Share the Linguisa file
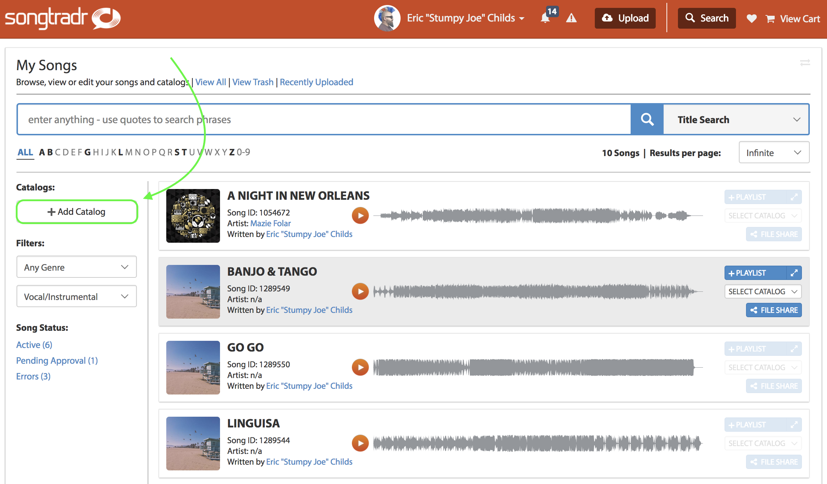Screen dimensions: 827x484 point(774,462)
